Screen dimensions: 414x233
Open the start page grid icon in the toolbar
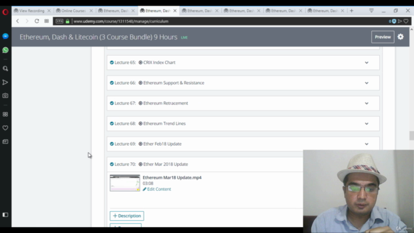(x=47, y=21)
